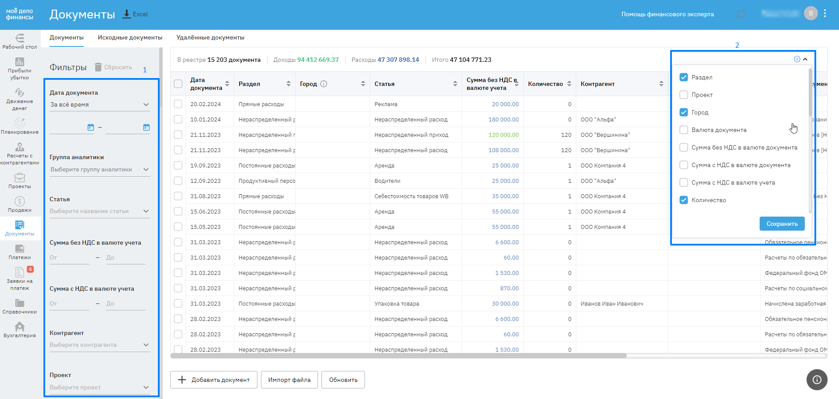Open the Контрагент filter dropdown
The width and height of the screenshot is (839, 399).
click(x=100, y=345)
